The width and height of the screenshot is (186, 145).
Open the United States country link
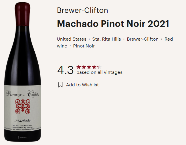pos(72,39)
